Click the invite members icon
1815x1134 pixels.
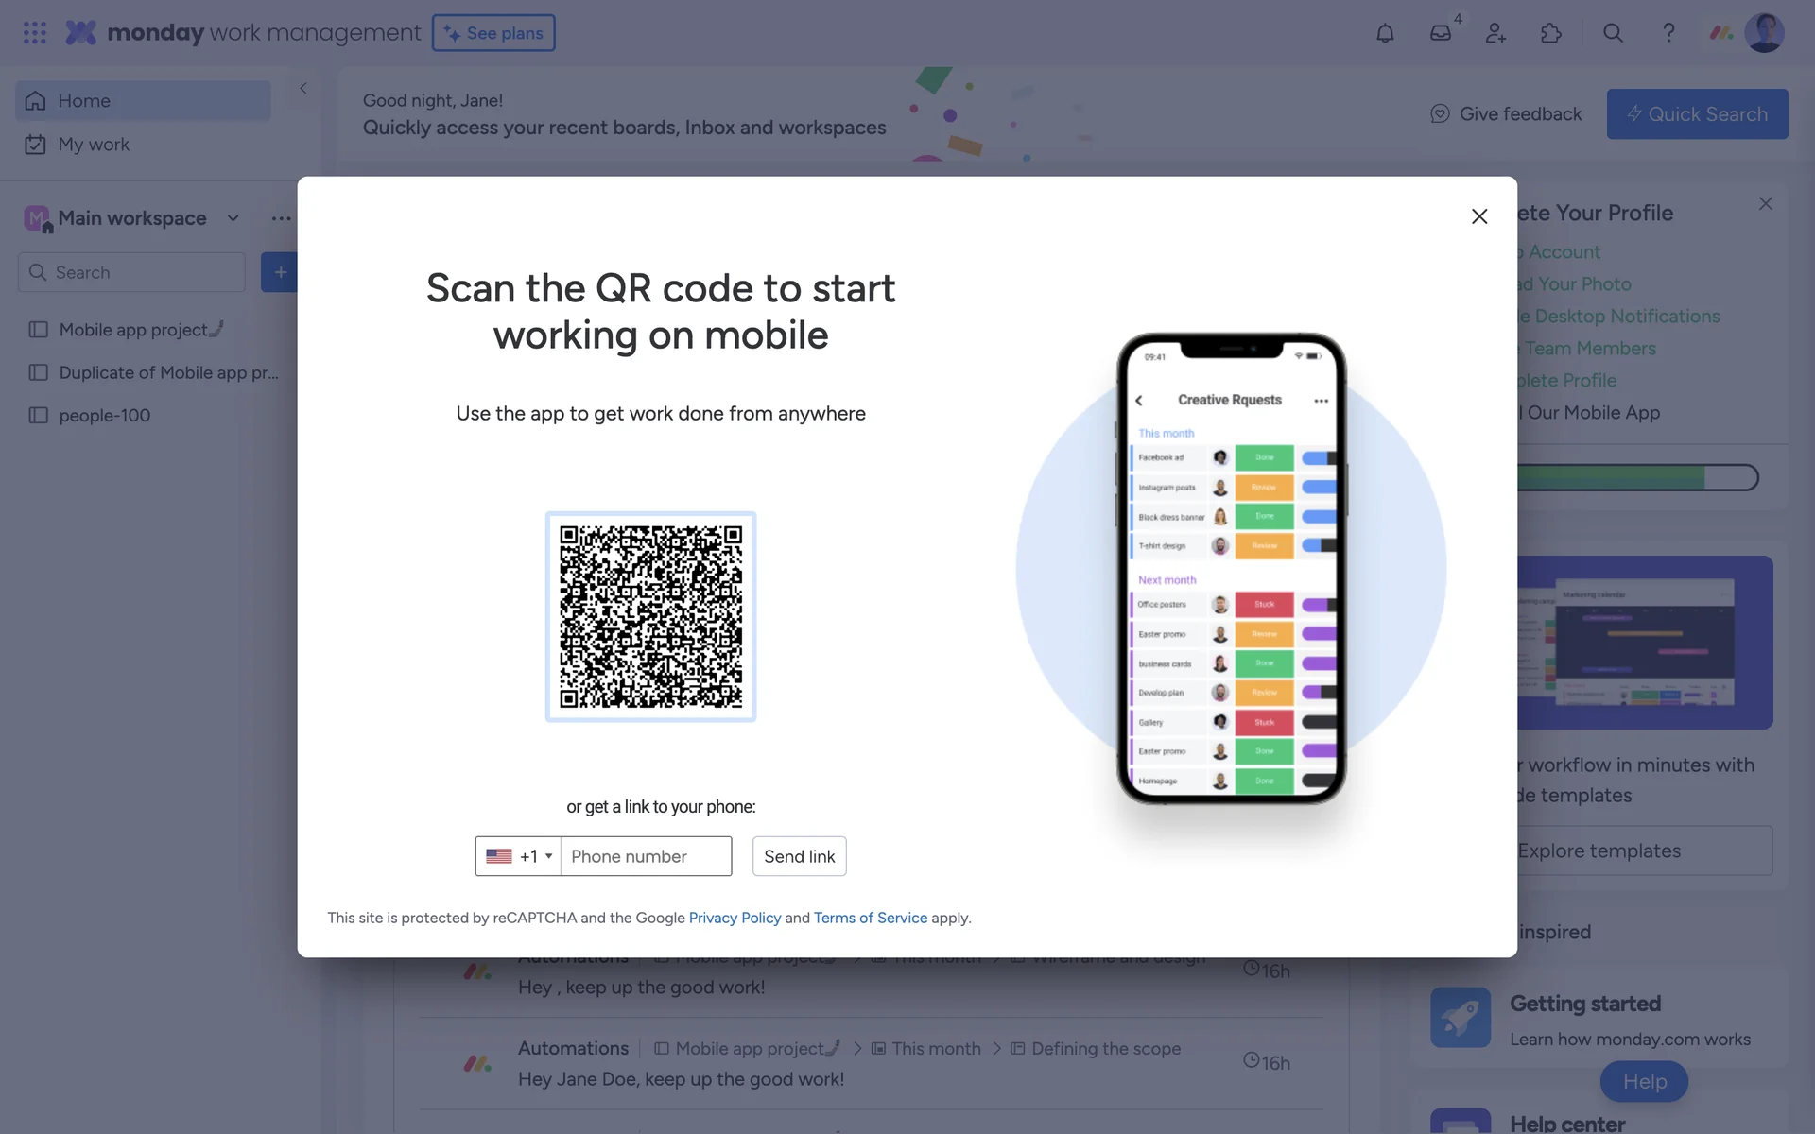pos(1495,33)
